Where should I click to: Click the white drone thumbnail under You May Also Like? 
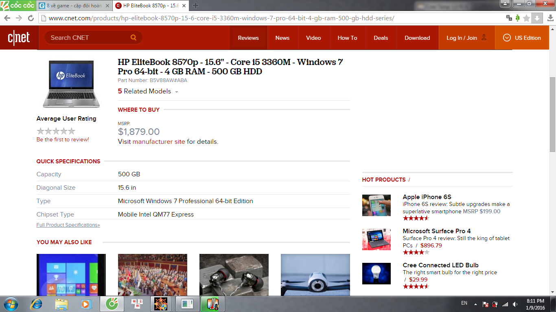[x=315, y=275]
